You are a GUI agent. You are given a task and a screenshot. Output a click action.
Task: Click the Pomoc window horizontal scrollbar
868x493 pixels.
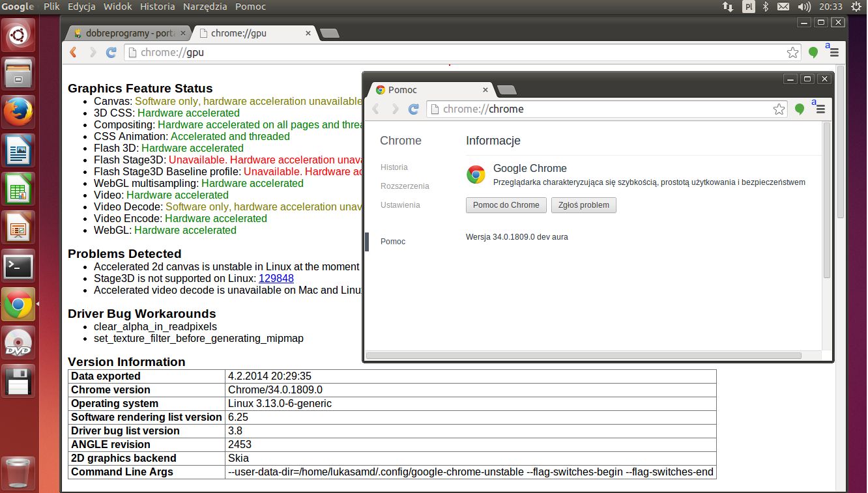(x=584, y=356)
